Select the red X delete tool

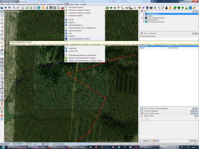coord(2,27)
